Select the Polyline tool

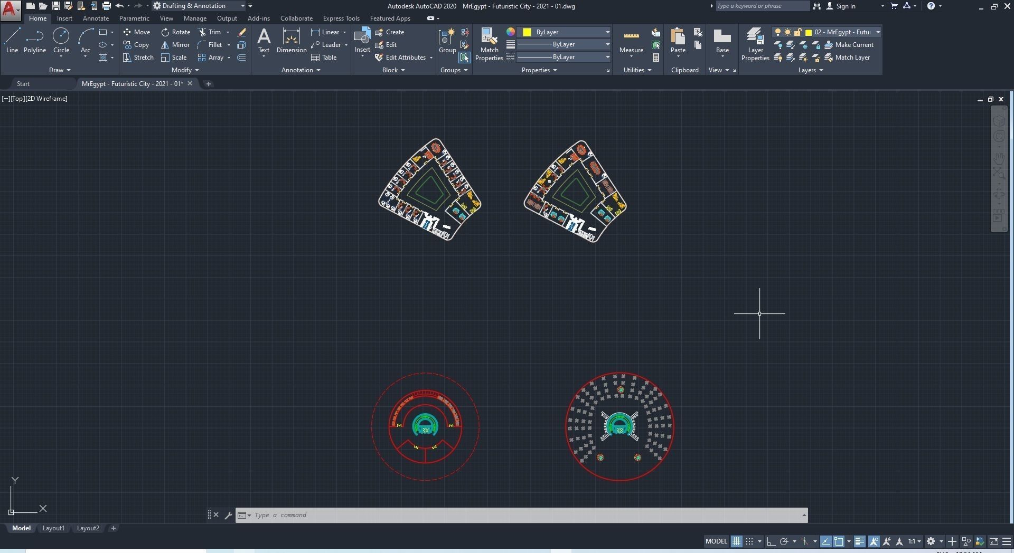pyautogui.click(x=35, y=41)
